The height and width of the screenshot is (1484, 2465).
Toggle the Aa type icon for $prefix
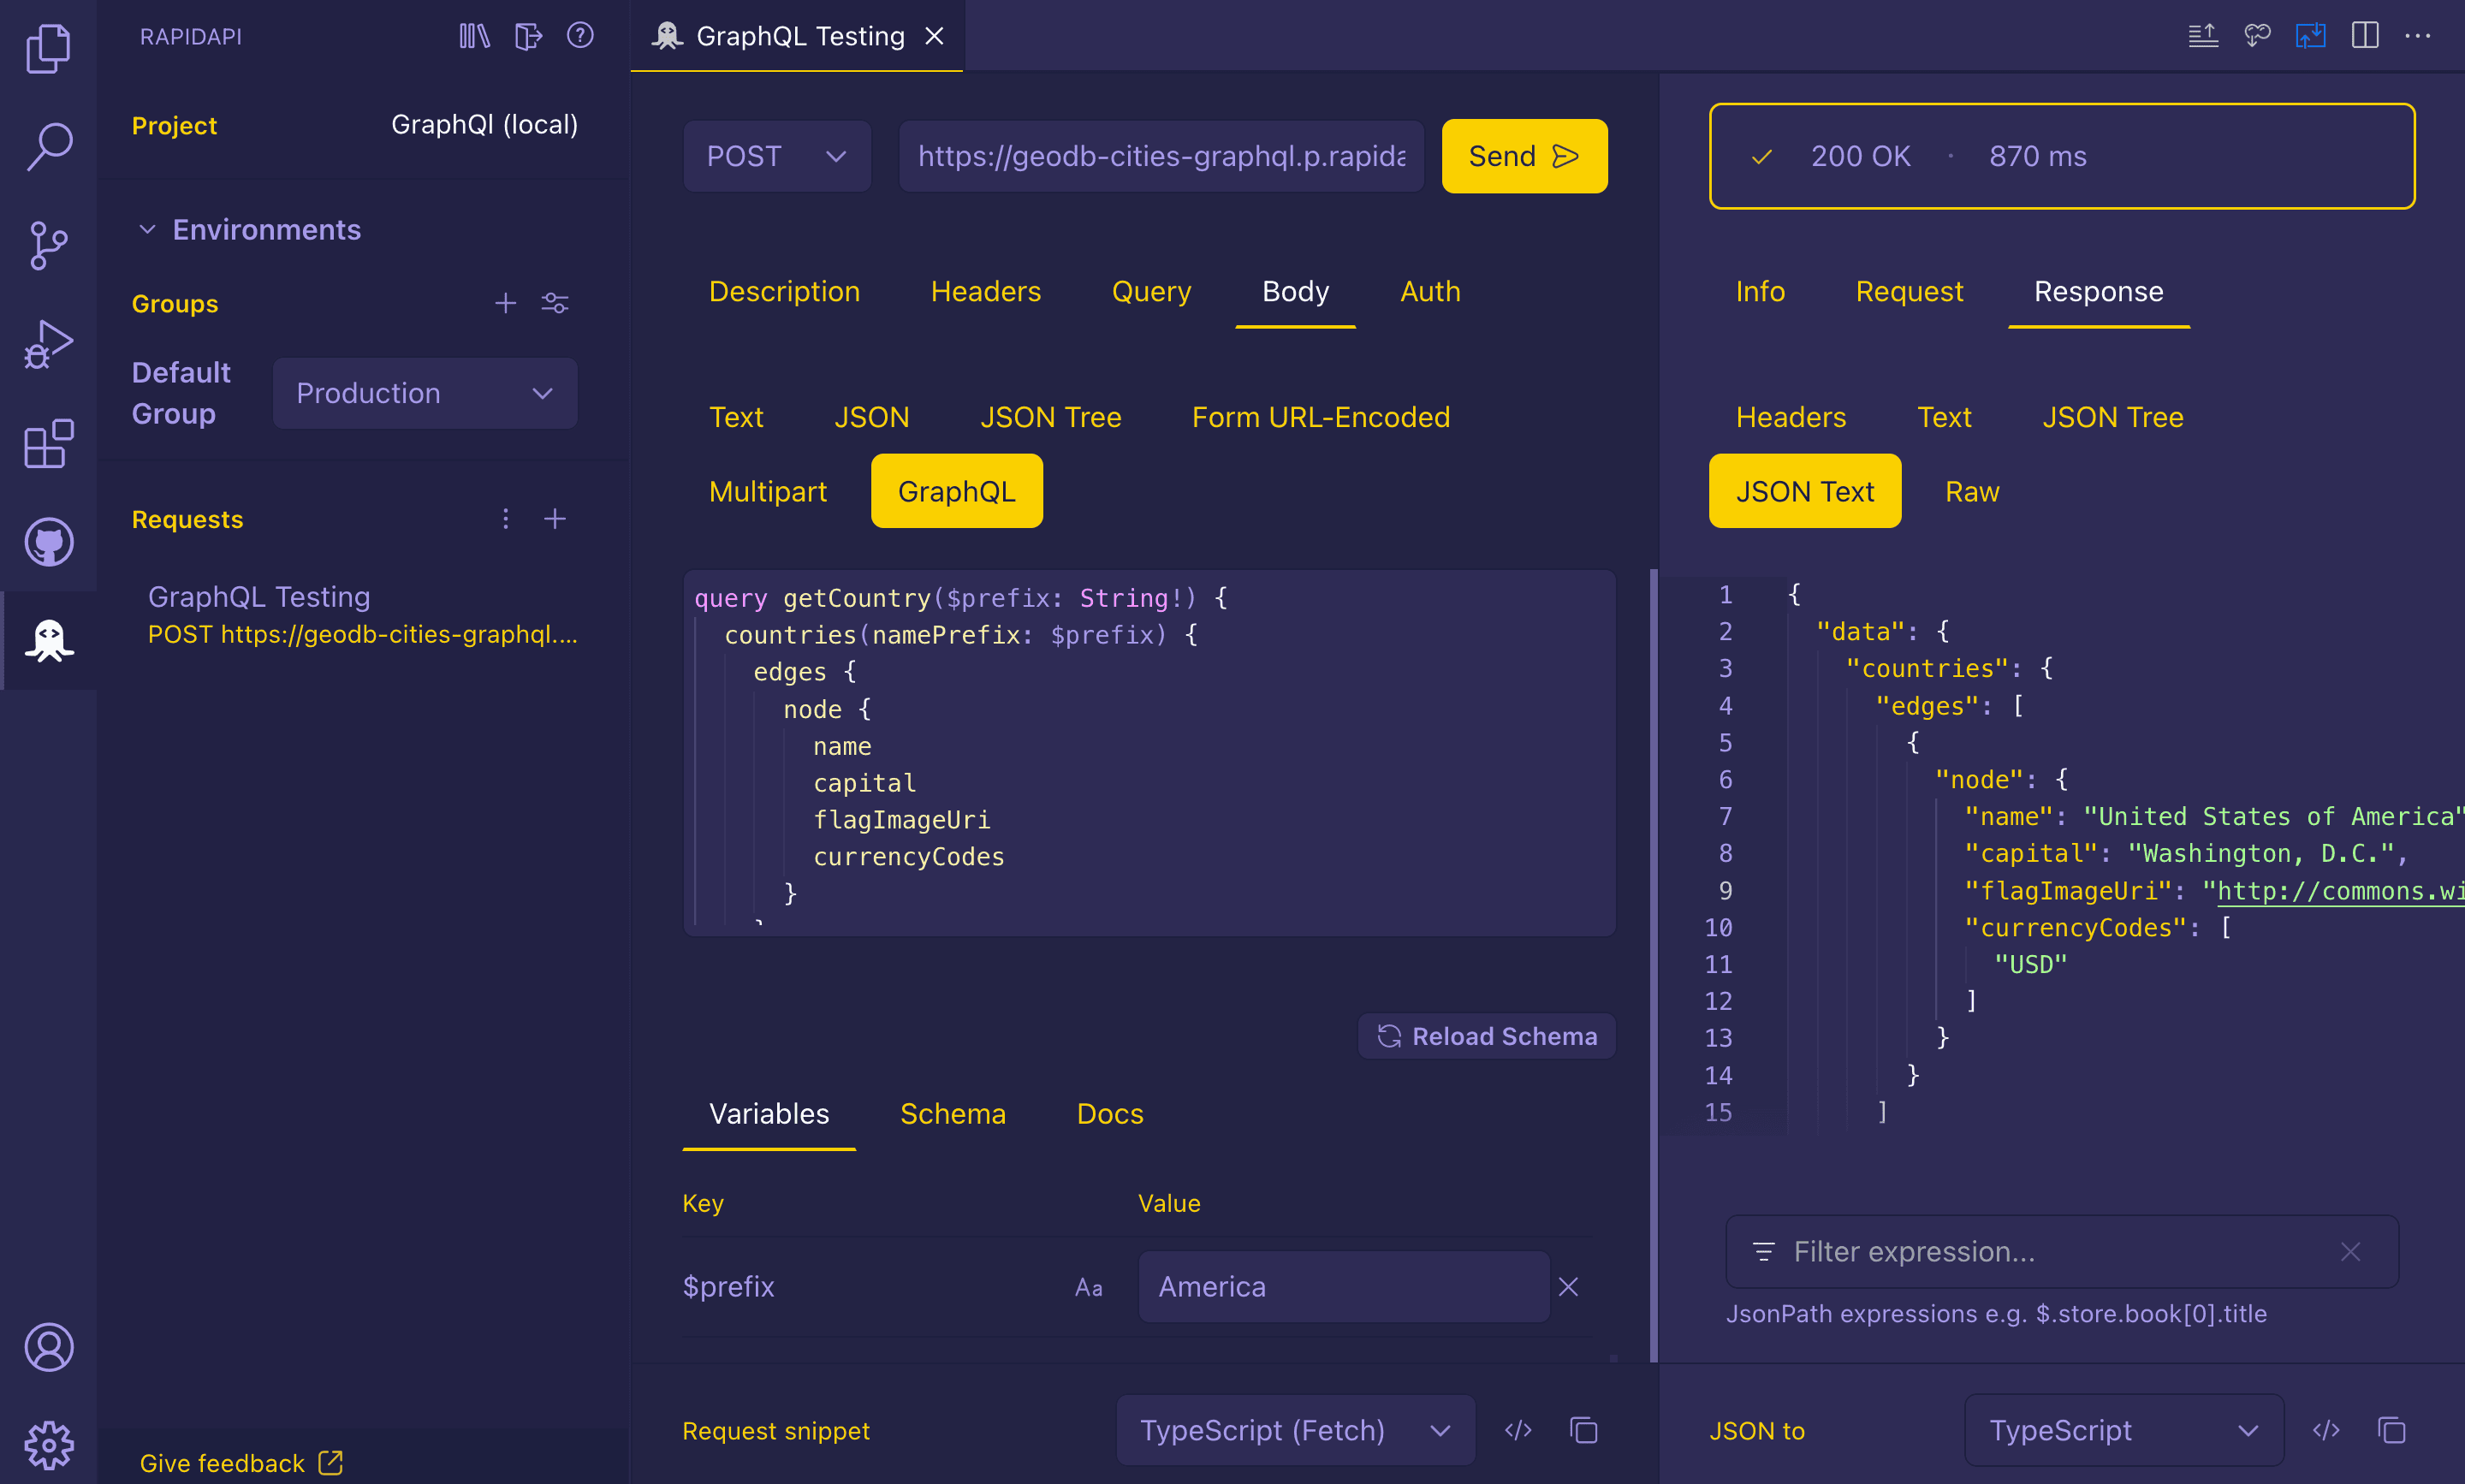pyautogui.click(x=1088, y=1287)
